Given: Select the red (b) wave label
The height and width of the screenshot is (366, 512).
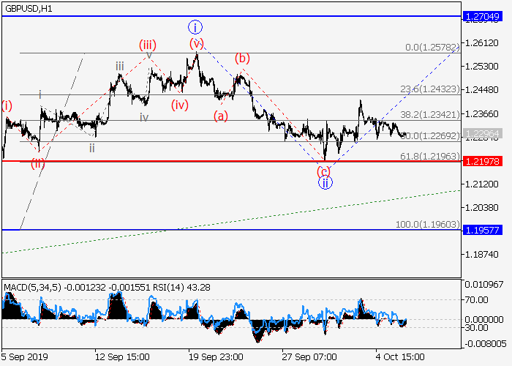Looking at the screenshot, I should (x=242, y=59).
